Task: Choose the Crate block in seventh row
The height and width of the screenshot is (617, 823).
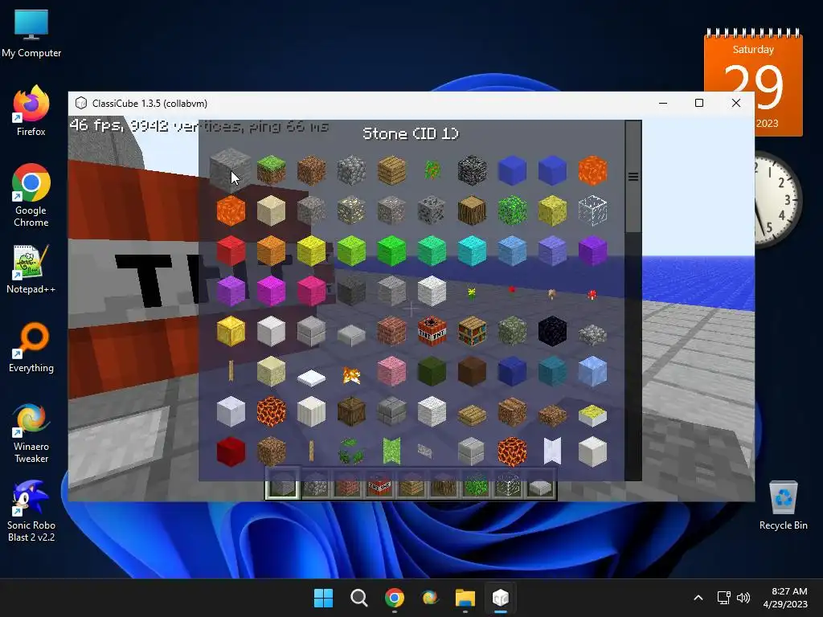Action: 351,411
